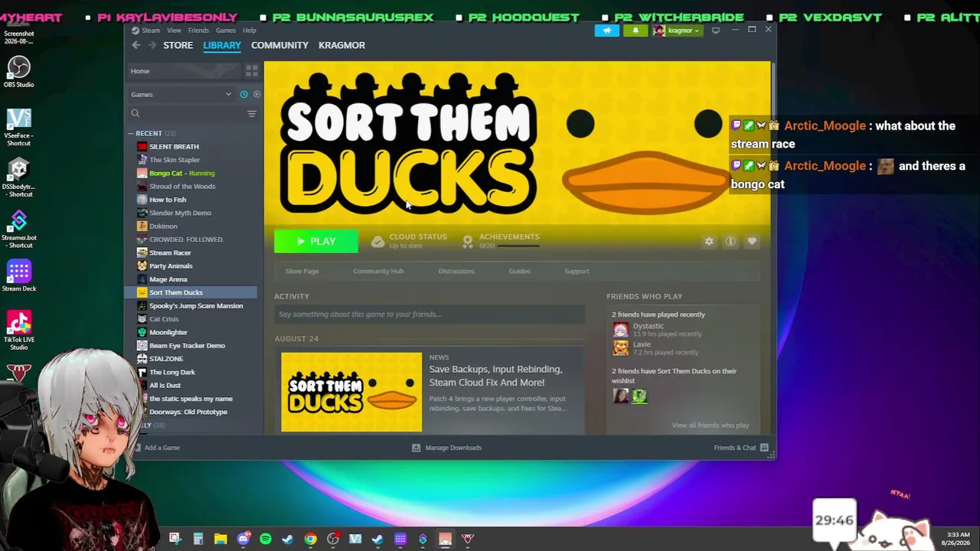Image resolution: width=980 pixels, height=551 pixels.
Task: Open the Games filter dropdown
Action: (x=181, y=94)
